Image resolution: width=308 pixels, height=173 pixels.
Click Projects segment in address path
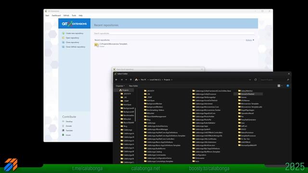tap(167, 80)
